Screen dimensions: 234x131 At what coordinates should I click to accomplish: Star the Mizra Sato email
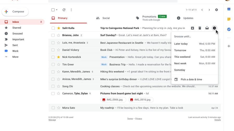[x=58, y=108]
